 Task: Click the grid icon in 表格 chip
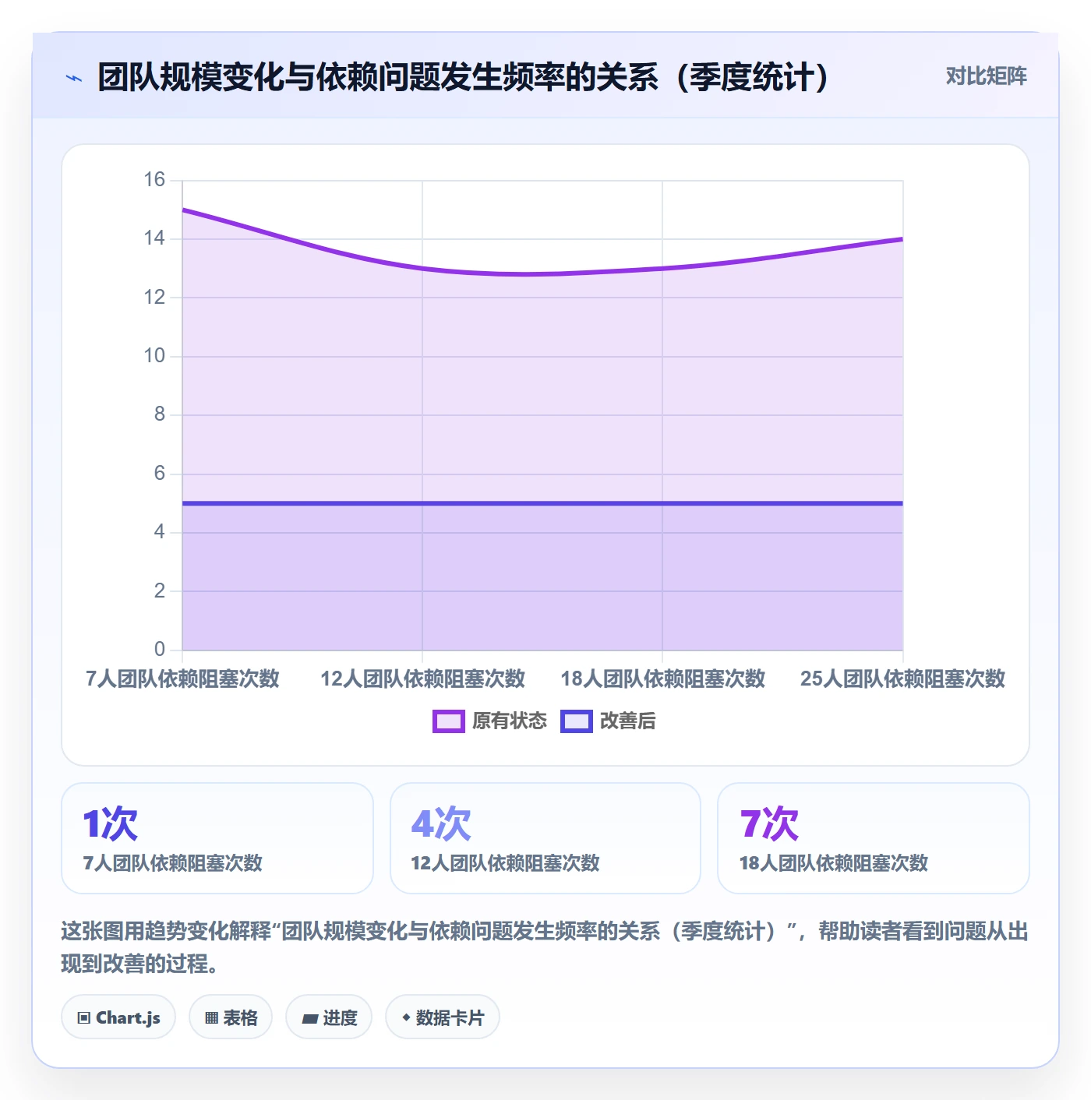(x=211, y=1018)
